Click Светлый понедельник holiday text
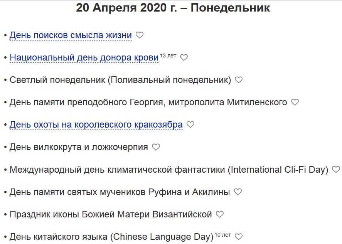This screenshot has width=342, height=244. (120, 80)
